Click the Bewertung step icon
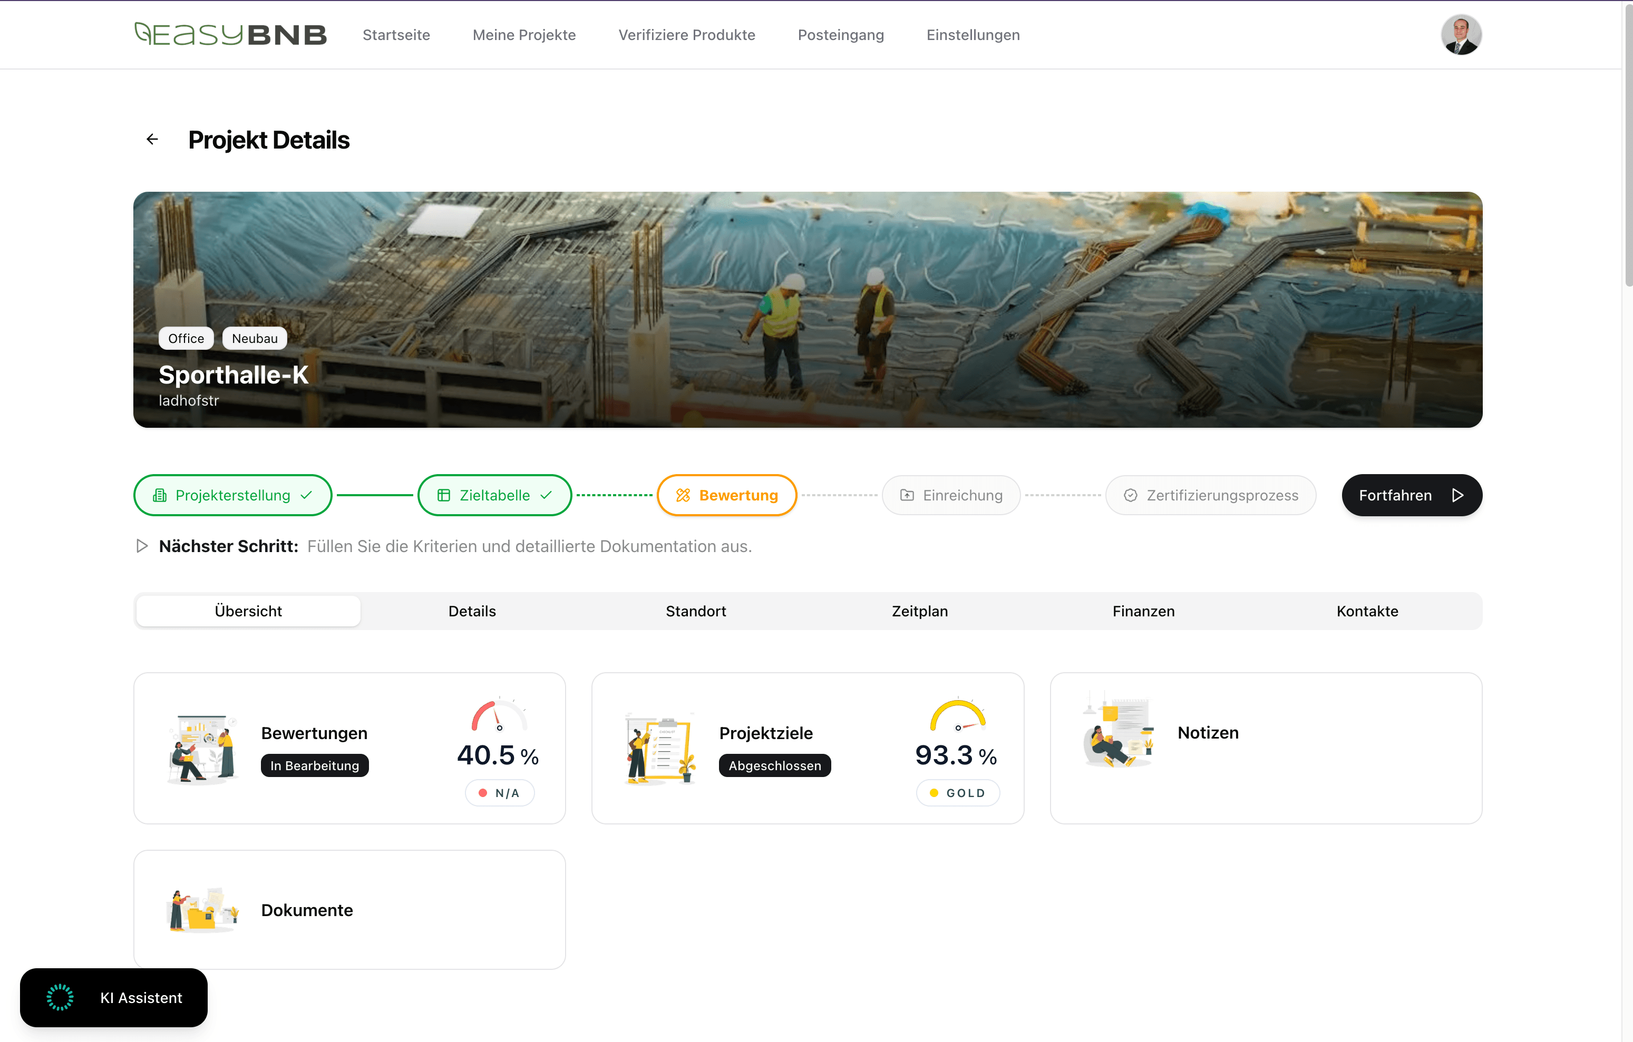Image resolution: width=1633 pixels, height=1042 pixels. [683, 496]
